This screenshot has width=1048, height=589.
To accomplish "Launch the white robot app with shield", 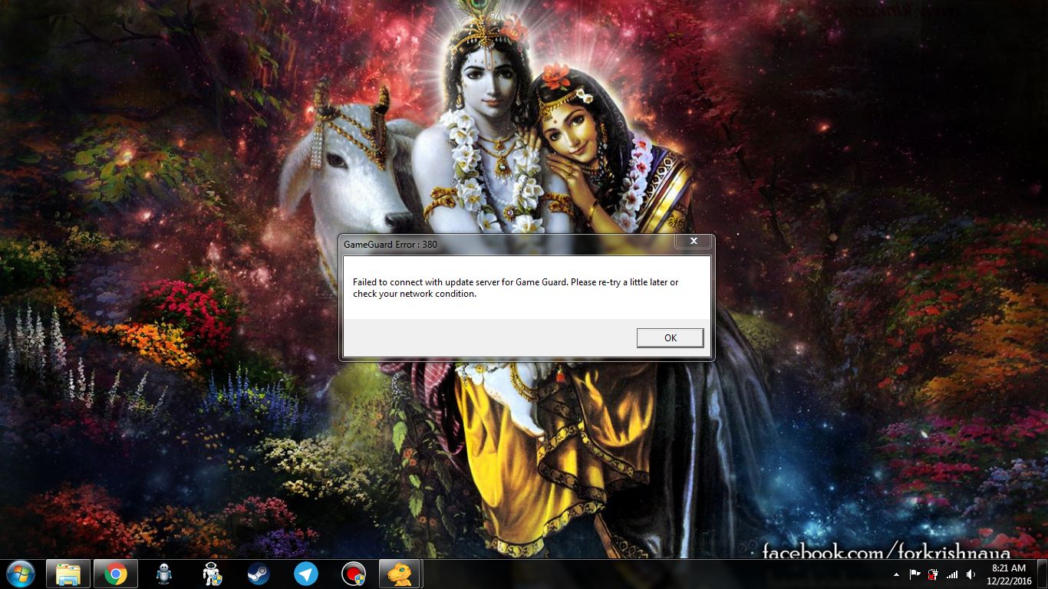I will point(211,574).
